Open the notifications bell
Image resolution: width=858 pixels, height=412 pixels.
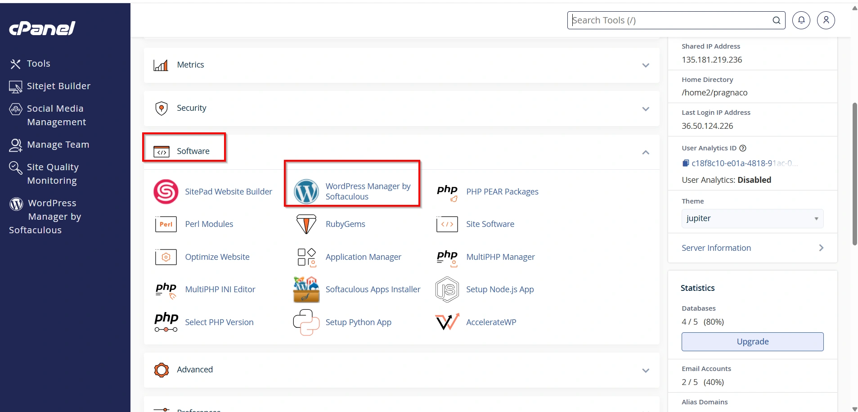801,20
